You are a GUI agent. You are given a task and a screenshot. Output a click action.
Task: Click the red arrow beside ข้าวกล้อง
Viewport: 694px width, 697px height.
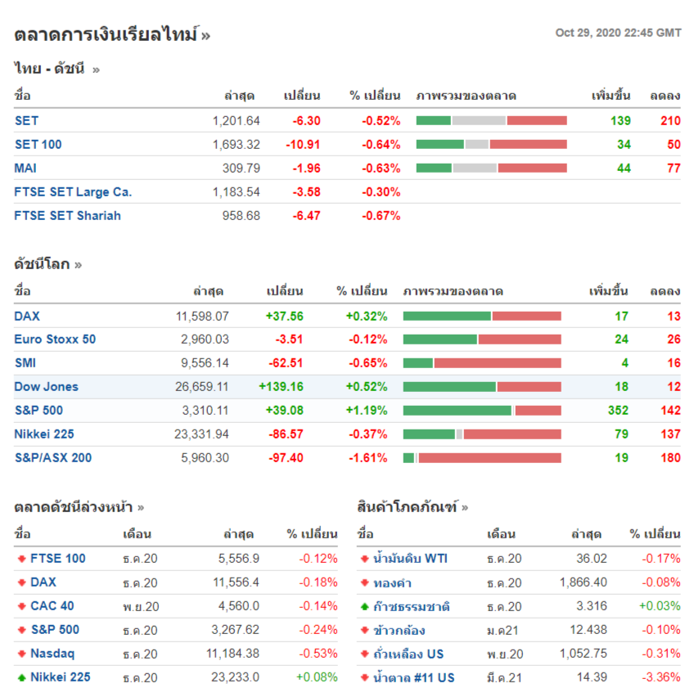click(x=364, y=631)
